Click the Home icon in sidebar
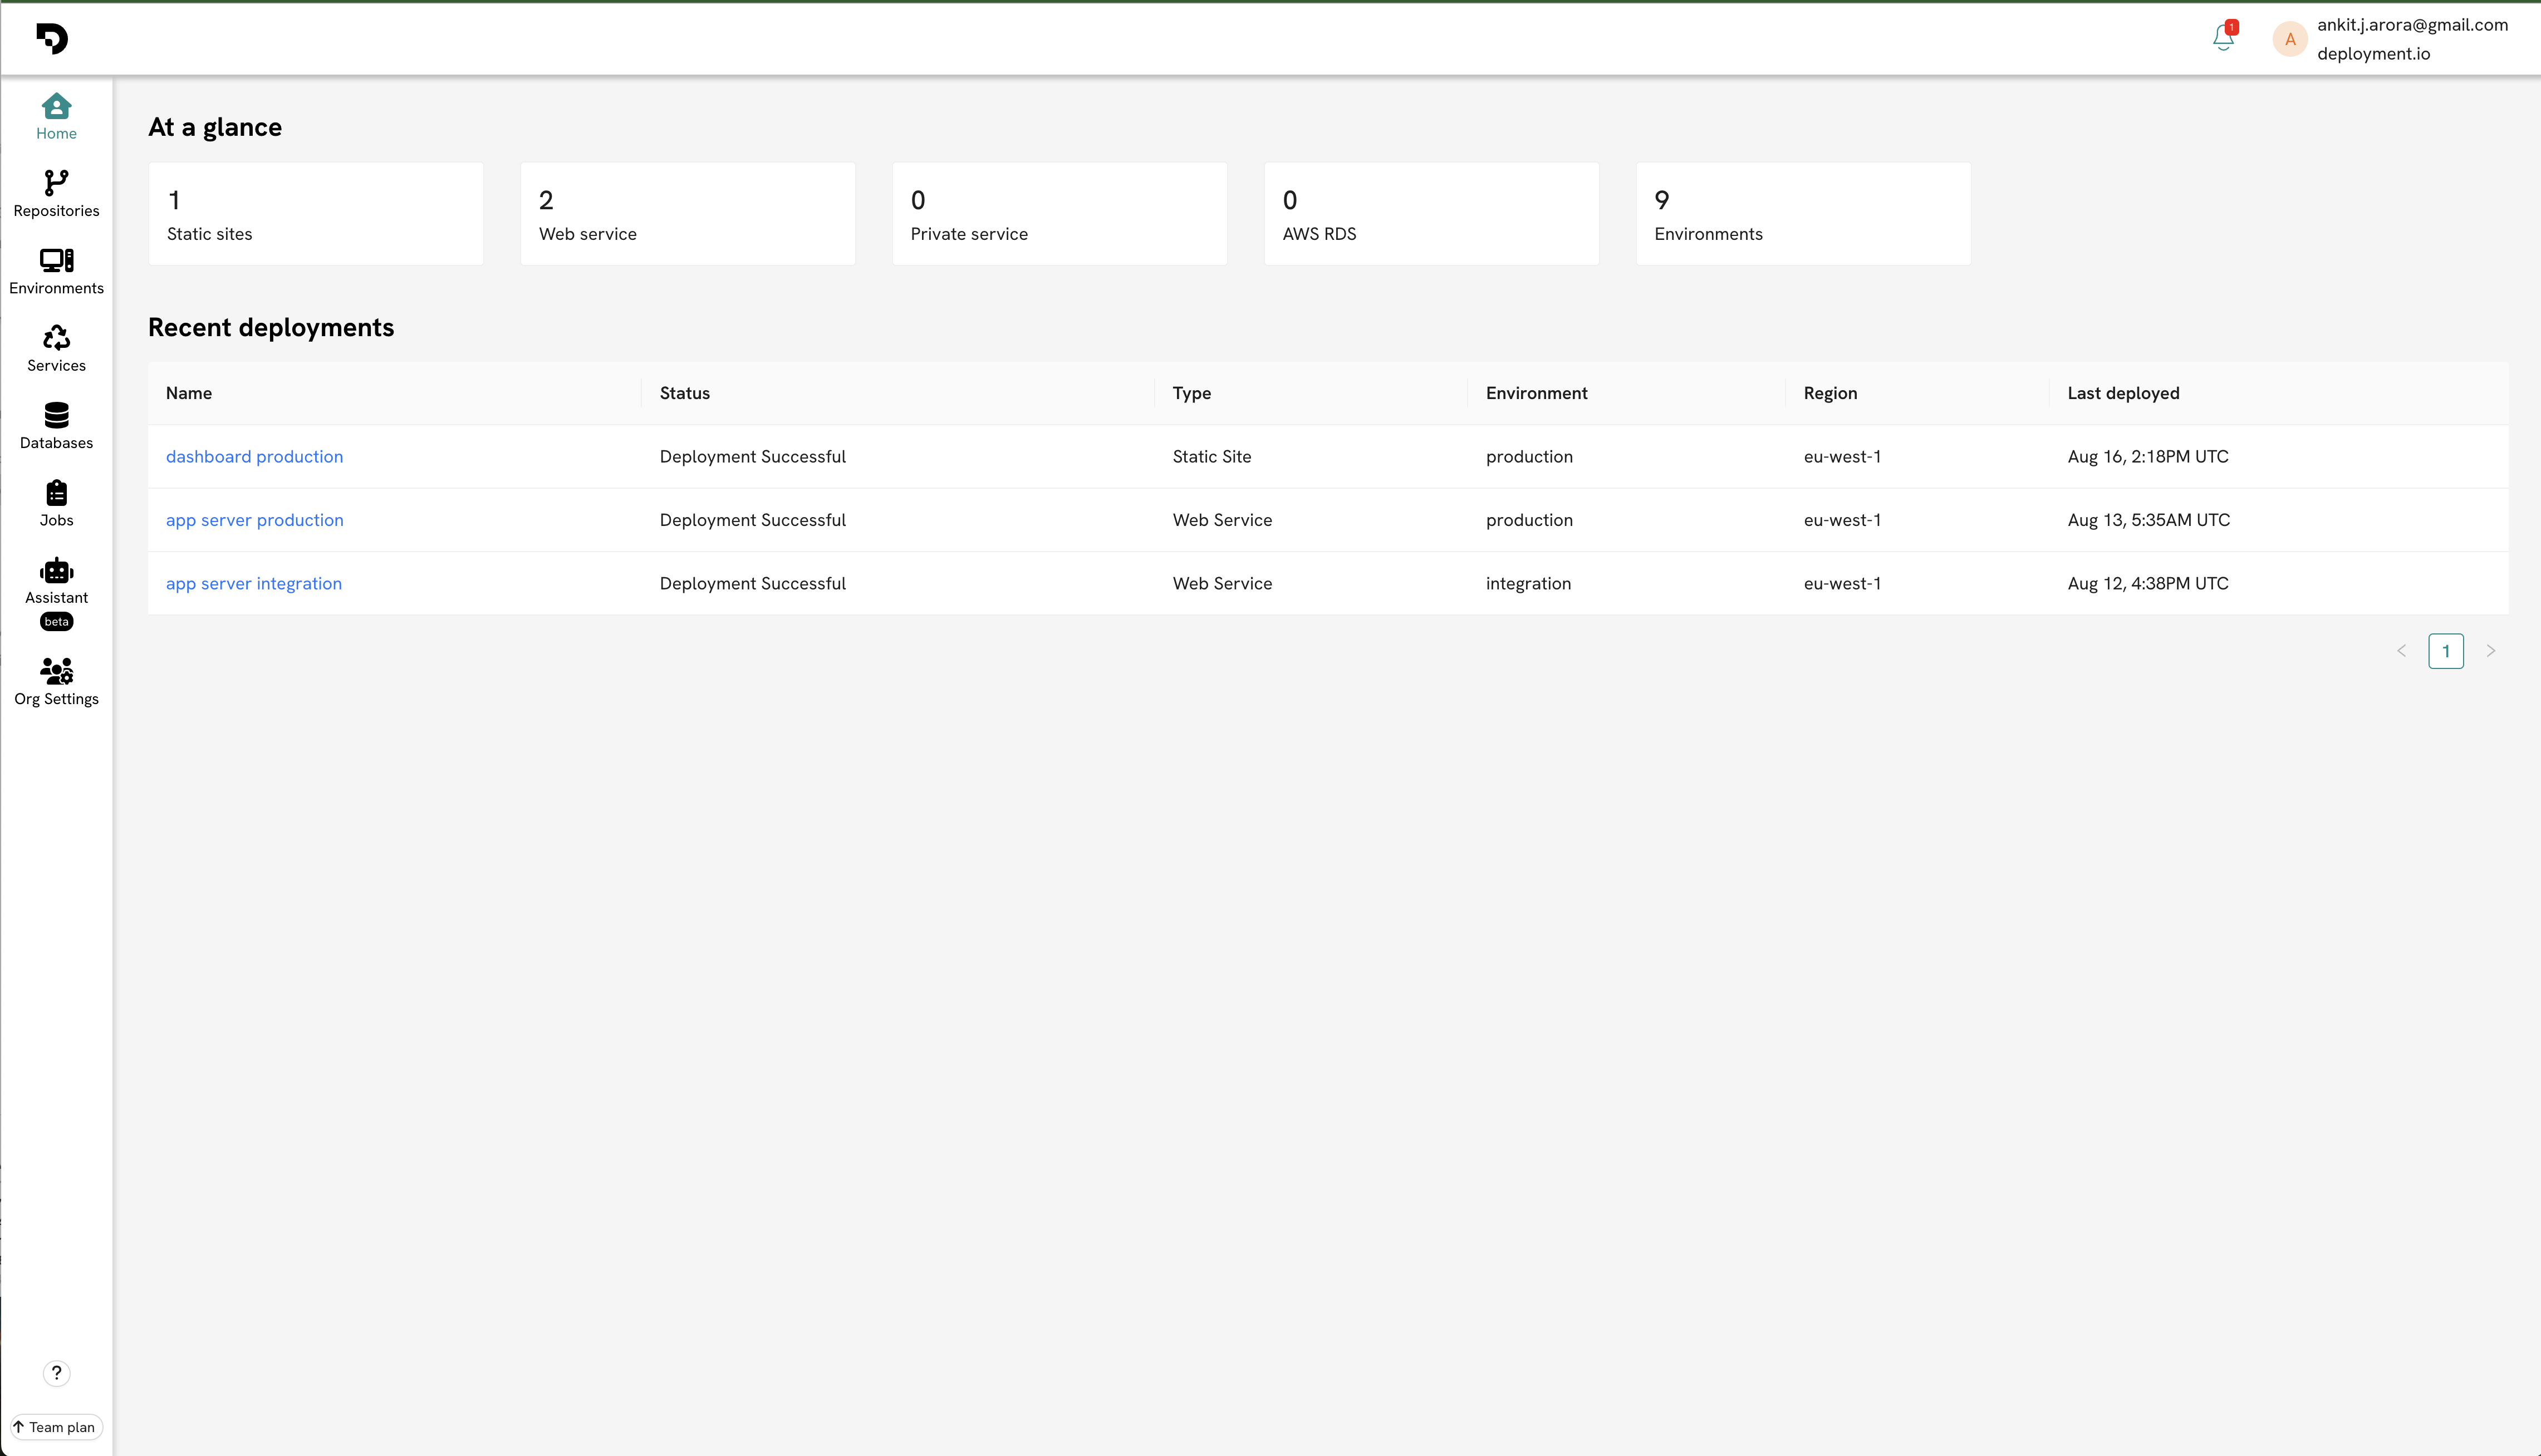The image size is (2541, 1456). pyautogui.click(x=56, y=116)
